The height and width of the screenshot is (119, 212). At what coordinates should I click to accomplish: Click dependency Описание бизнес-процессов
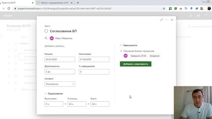[x=139, y=51]
